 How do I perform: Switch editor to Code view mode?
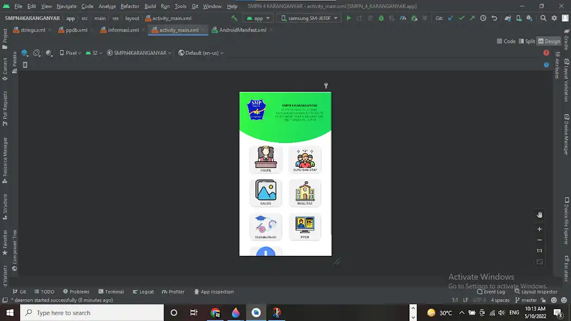[x=506, y=41]
